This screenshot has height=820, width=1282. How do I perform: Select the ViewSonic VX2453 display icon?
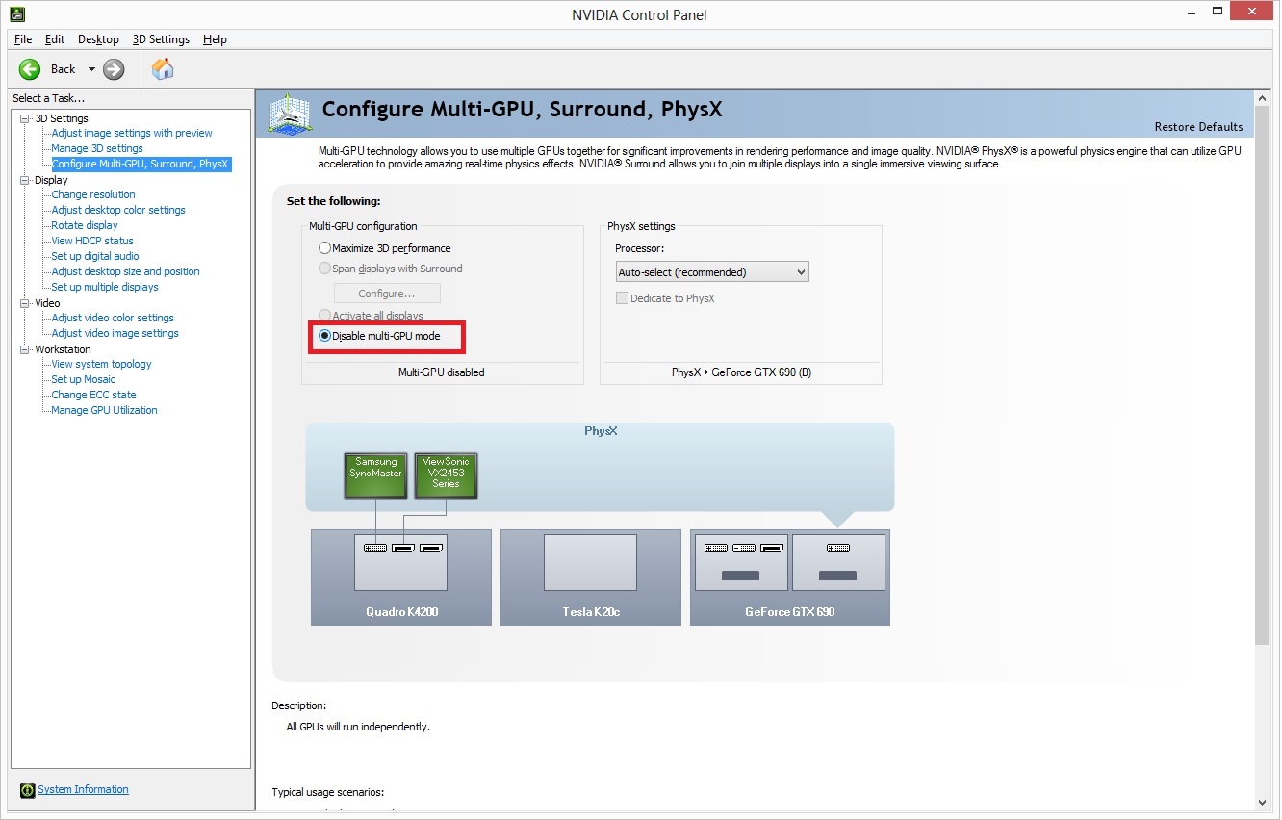pyautogui.click(x=446, y=474)
